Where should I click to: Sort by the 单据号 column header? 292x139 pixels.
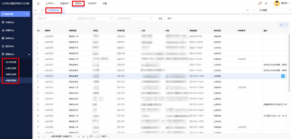(x=47, y=31)
